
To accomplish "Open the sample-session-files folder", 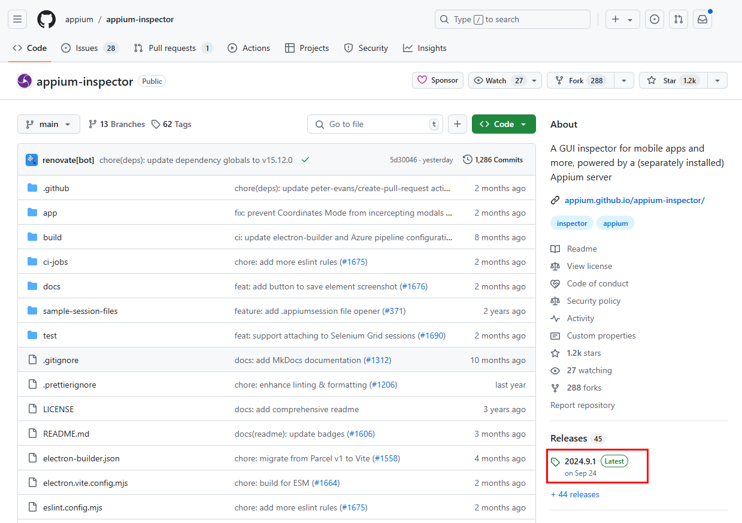I will [80, 311].
